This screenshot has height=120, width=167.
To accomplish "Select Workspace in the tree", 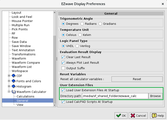I will click(x=20, y=71).
